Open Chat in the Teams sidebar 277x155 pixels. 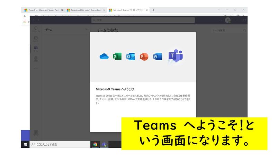pyautogui.click(x=36, y=39)
